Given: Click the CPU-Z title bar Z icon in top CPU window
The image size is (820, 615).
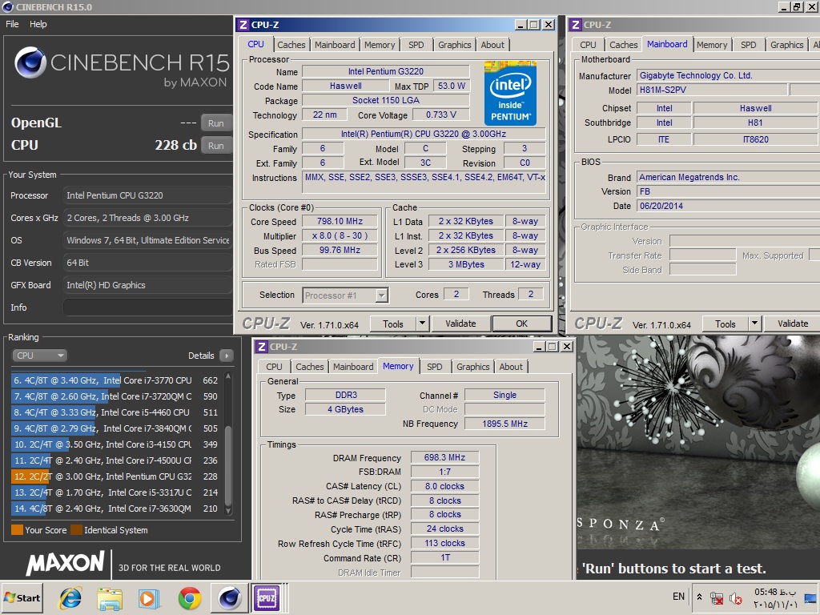Looking at the screenshot, I should 243,25.
